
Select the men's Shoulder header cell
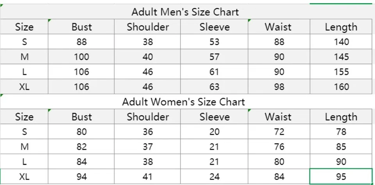point(148,27)
